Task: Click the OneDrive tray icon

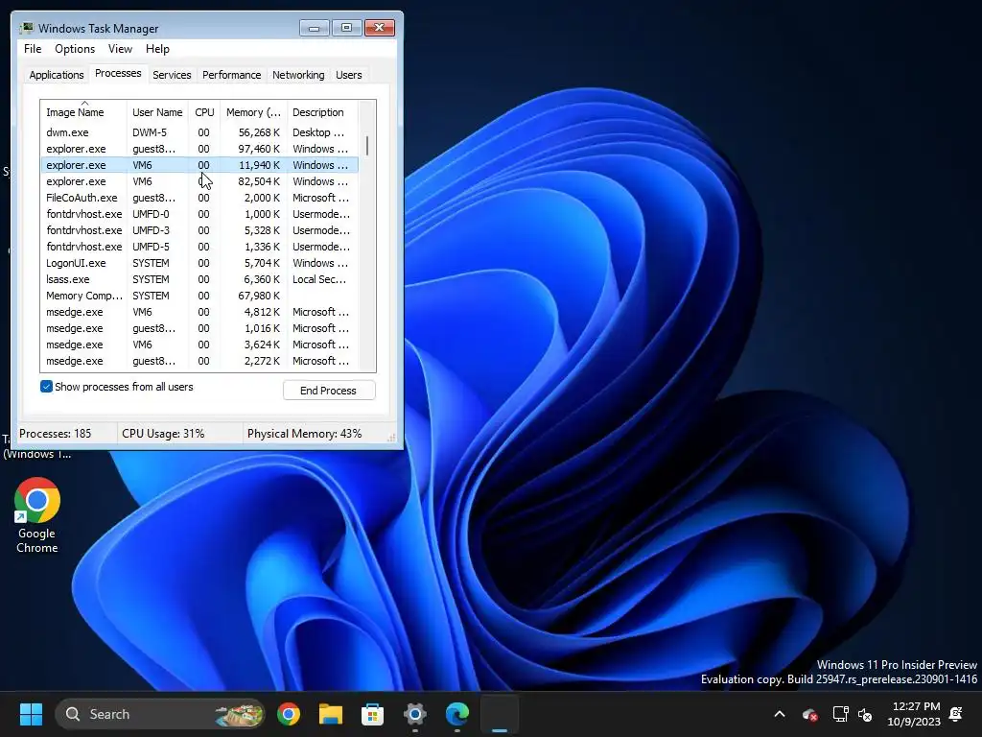Action: coord(809,714)
